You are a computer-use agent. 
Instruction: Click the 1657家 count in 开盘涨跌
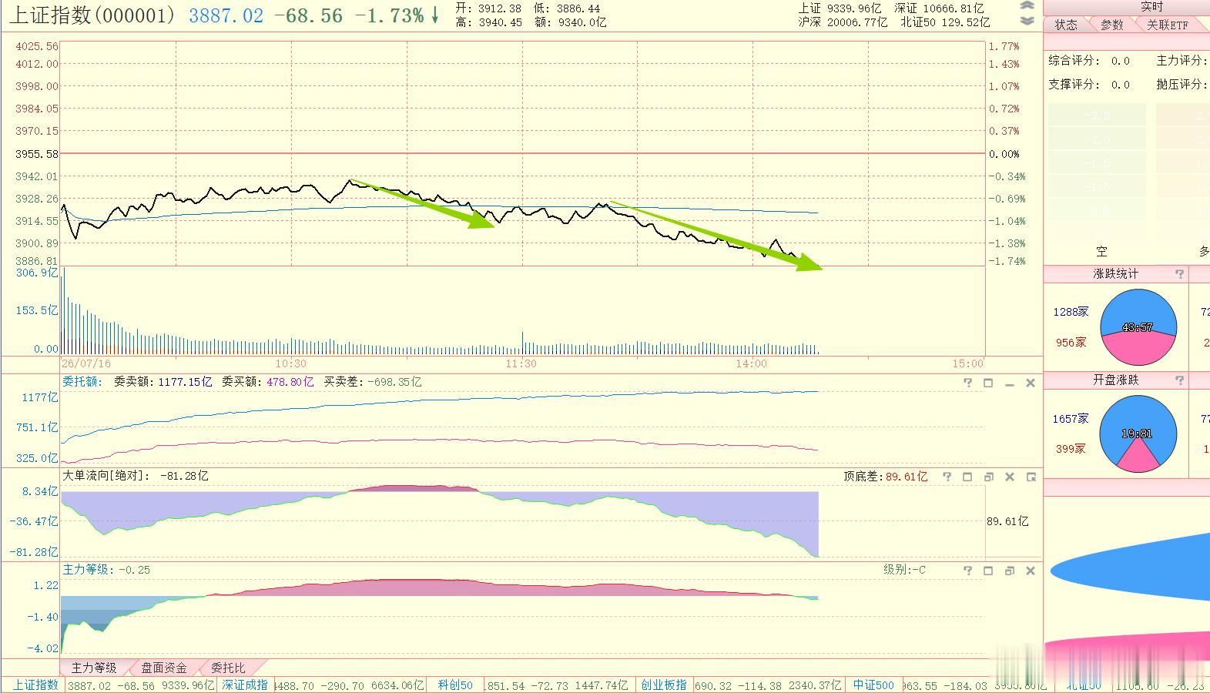[1071, 419]
